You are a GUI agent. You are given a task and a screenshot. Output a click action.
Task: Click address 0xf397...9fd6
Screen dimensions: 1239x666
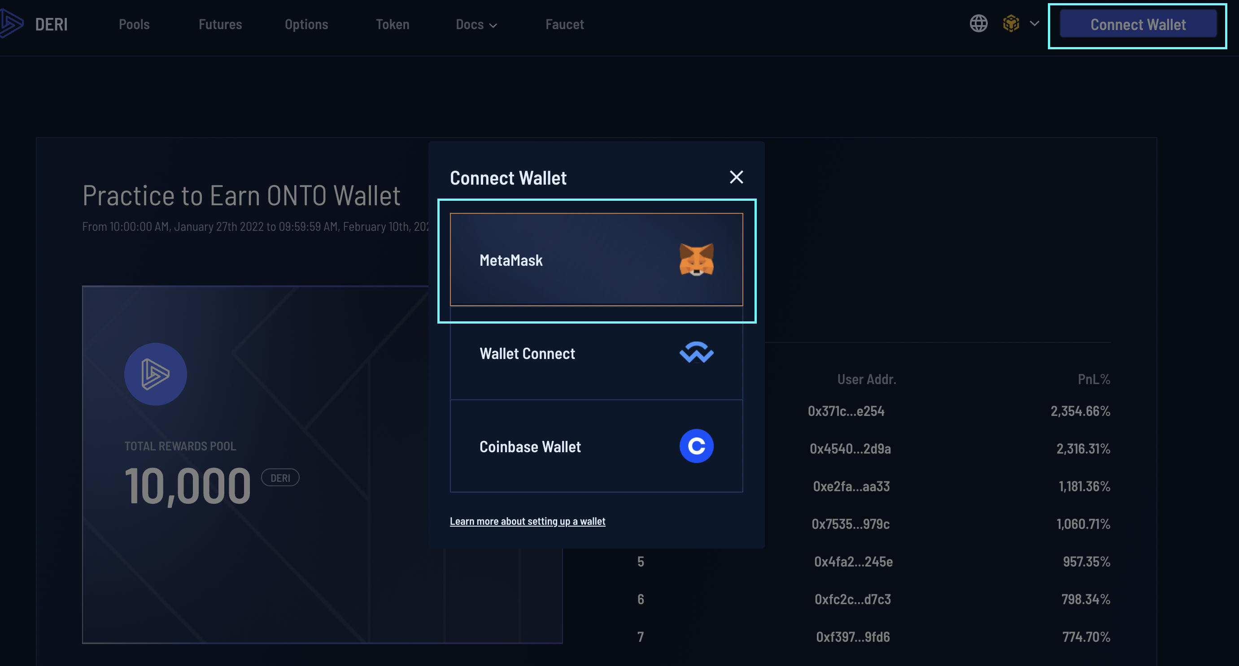[853, 637]
